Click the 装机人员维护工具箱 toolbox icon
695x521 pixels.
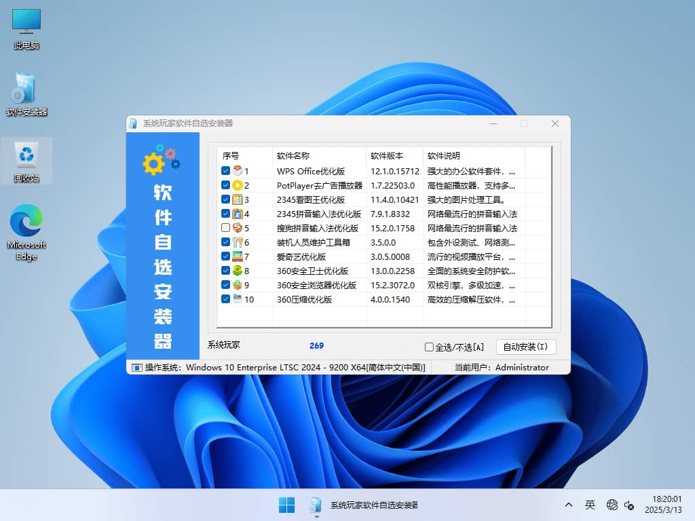pyautogui.click(x=238, y=242)
